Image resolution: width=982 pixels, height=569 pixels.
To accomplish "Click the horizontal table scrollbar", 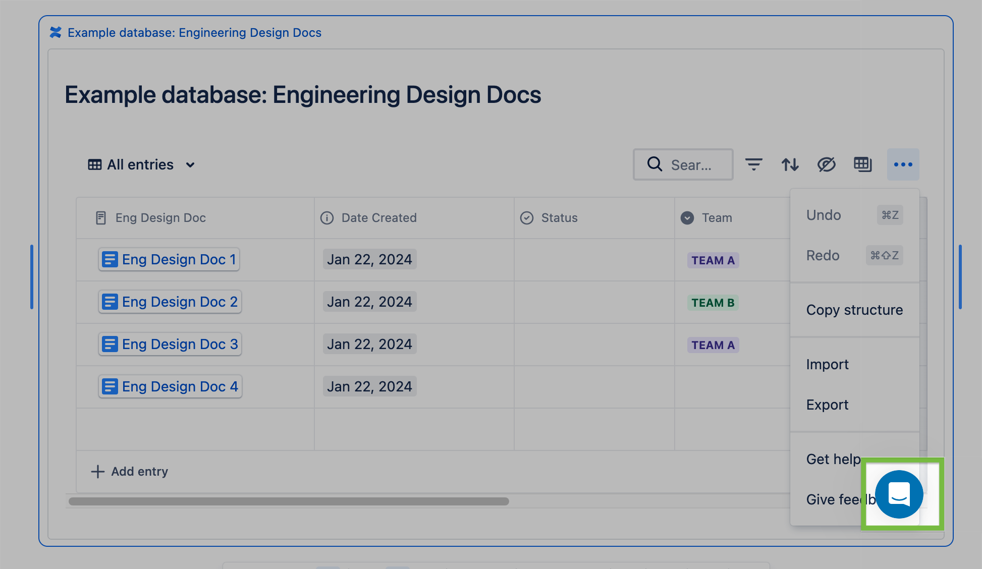I will coord(289,501).
